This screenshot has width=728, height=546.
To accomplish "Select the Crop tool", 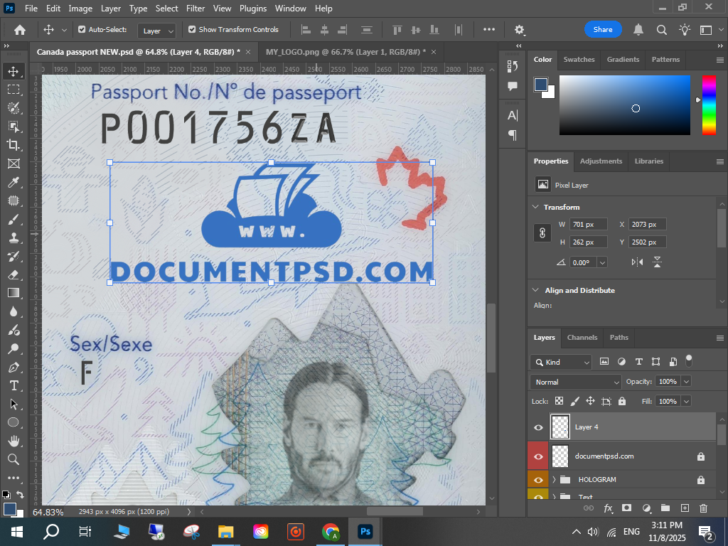I will [x=13, y=145].
